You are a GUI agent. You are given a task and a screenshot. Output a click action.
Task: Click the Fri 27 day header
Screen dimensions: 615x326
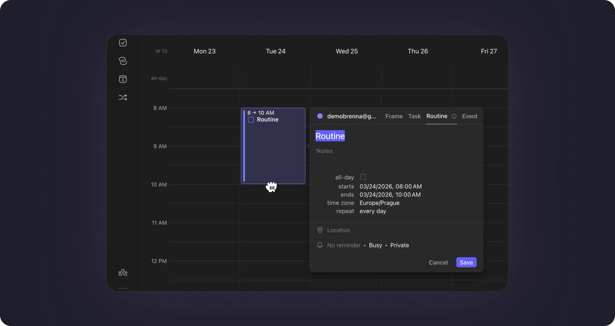coord(489,51)
